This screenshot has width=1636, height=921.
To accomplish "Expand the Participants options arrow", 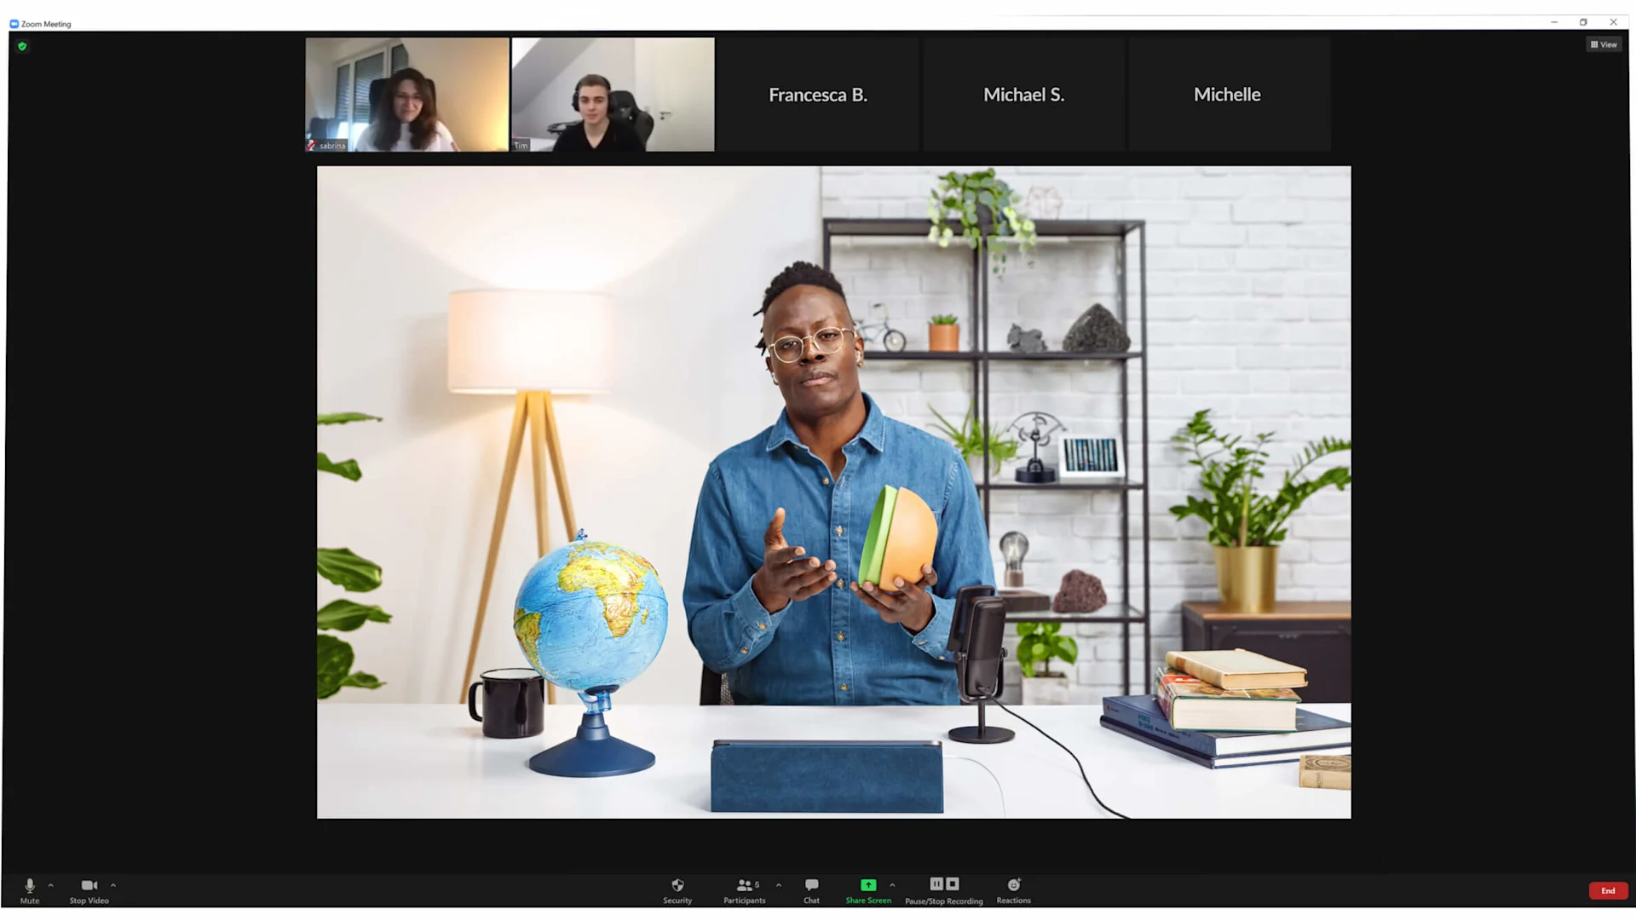I will [779, 885].
